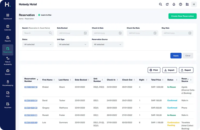The width and height of the screenshot is (200, 130).
Task: Click the Confirmation Pending status
Action: coord(173,124)
